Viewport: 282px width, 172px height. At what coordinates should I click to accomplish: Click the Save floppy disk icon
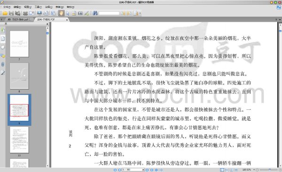(x=11, y=13)
